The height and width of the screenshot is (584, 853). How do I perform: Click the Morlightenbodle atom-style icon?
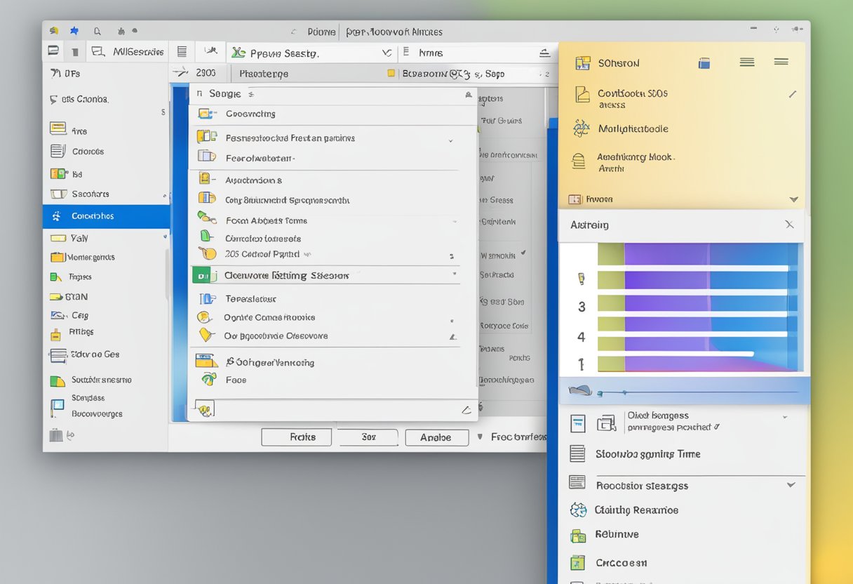(581, 128)
